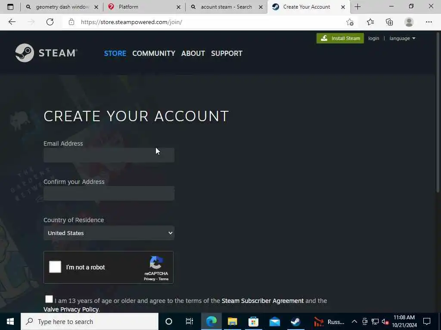
Task: Click the Install Steam button
Action: click(340, 38)
